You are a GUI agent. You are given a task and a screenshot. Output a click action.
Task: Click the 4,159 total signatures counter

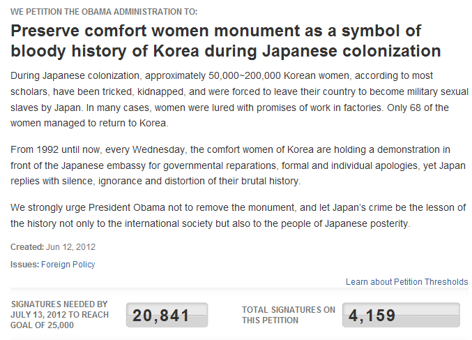(400, 315)
